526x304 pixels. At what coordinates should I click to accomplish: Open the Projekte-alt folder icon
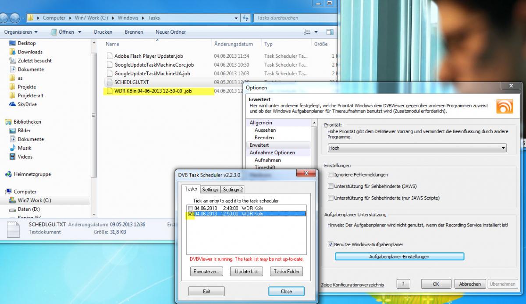tap(12, 95)
